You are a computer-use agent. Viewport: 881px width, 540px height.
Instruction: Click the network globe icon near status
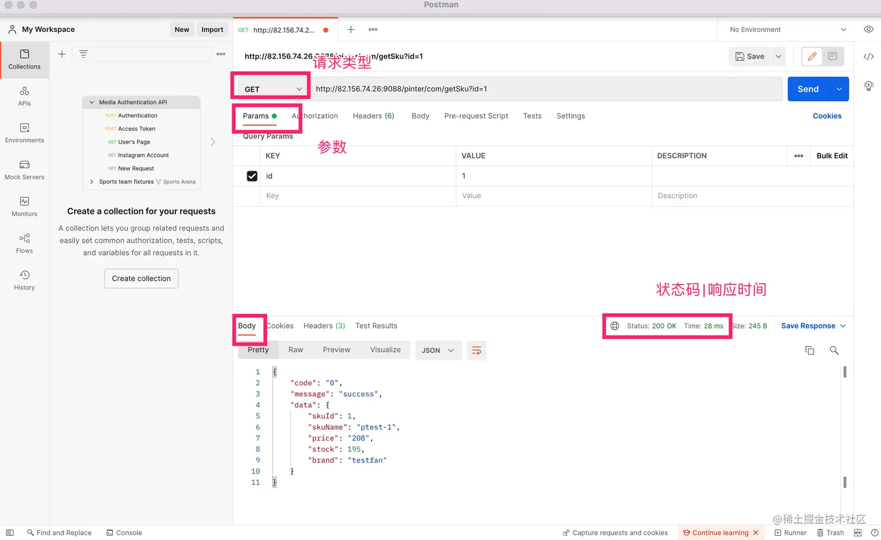[615, 326]
